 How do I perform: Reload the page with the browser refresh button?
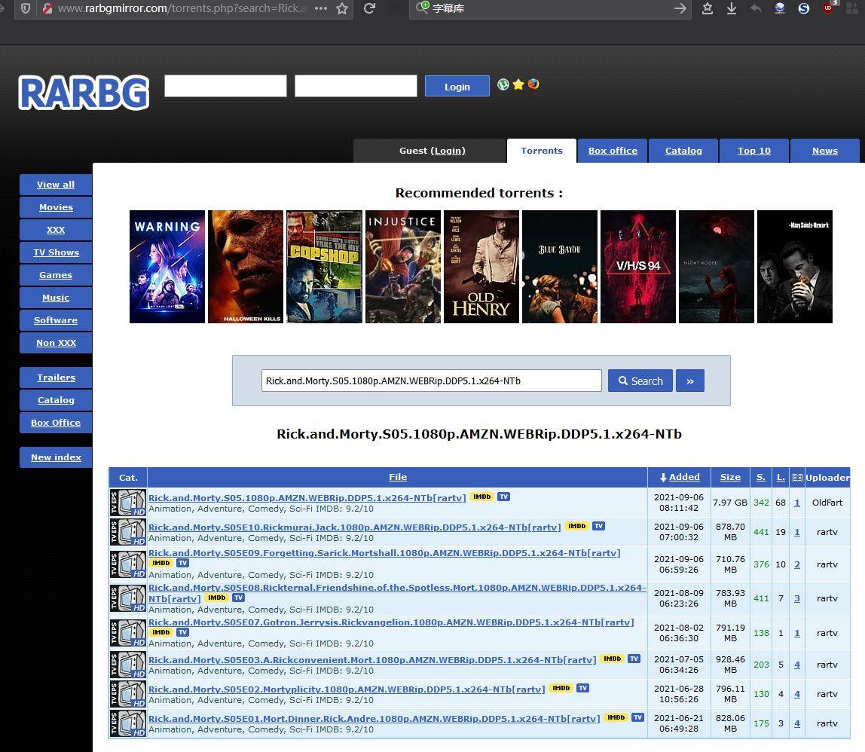pos(369,8)
